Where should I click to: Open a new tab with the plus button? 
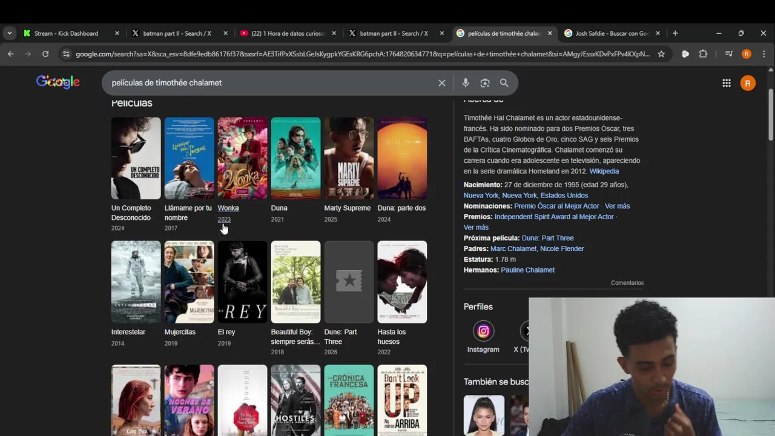[x=675, y=33]
